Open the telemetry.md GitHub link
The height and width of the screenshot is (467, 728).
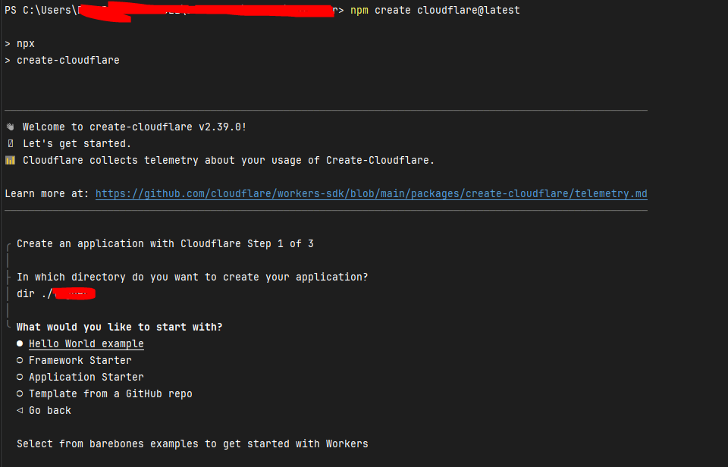[371, 193]
